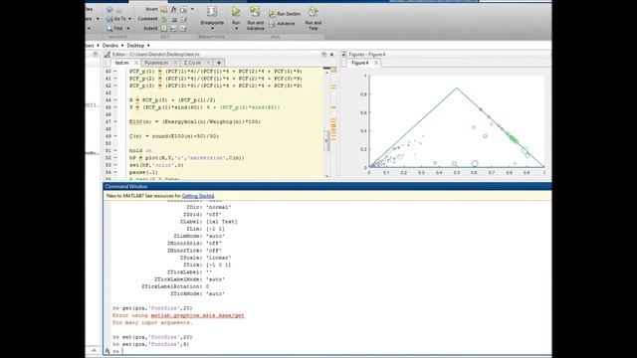Open the Getting Started link

(x=198, y=196)
